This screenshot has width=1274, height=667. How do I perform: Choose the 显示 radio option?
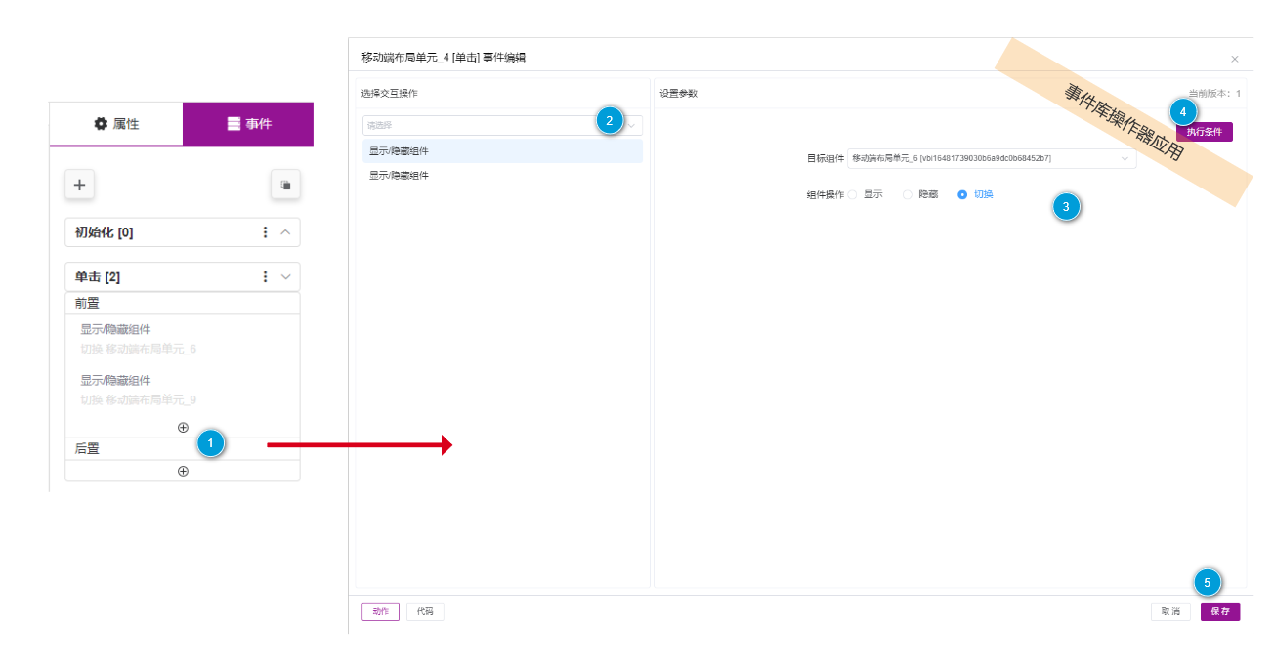pos(866,194)
